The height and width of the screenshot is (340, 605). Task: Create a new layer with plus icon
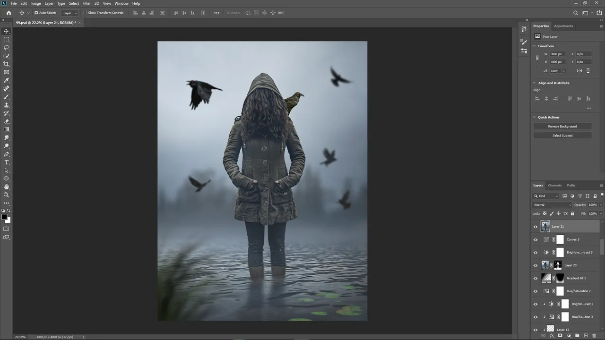[x=586, y=336]
